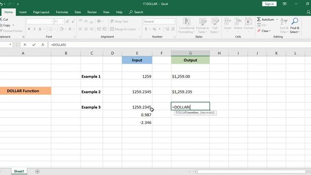Select column G header
The image size is (311, 175).
coord(190,53)
